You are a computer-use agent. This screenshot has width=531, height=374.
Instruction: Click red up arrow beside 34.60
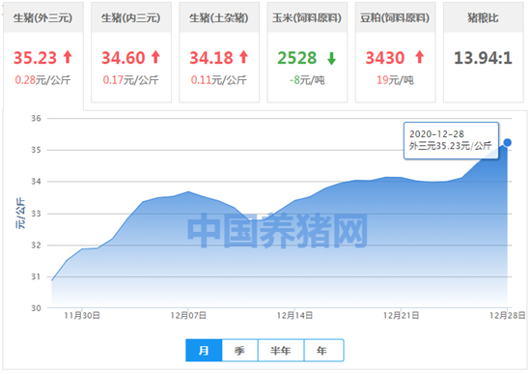[155, 57]
